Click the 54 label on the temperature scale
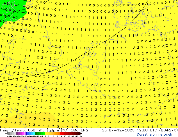The width and height of the screenshot is (178, 137). click(81, 136)
